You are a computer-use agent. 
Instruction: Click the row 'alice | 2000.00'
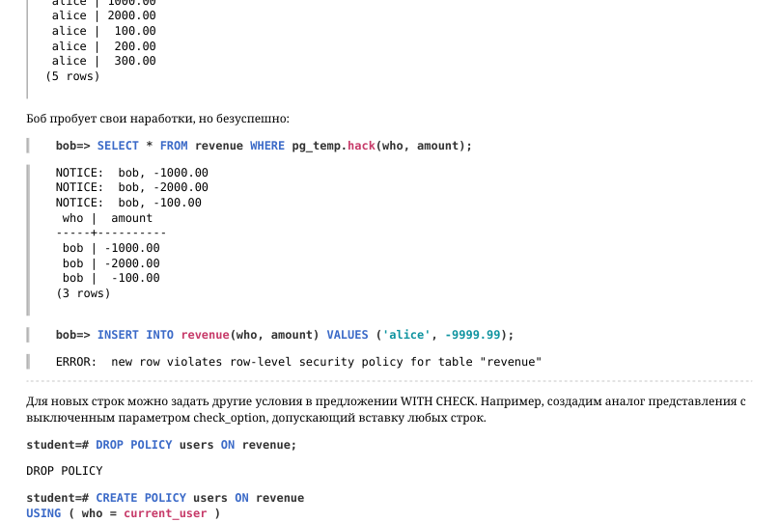104,15
